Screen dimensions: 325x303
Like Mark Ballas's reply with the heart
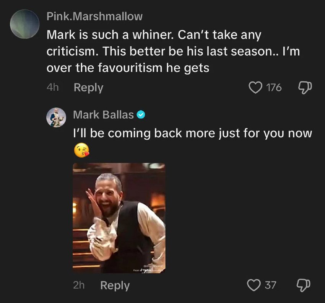point(253,285)
